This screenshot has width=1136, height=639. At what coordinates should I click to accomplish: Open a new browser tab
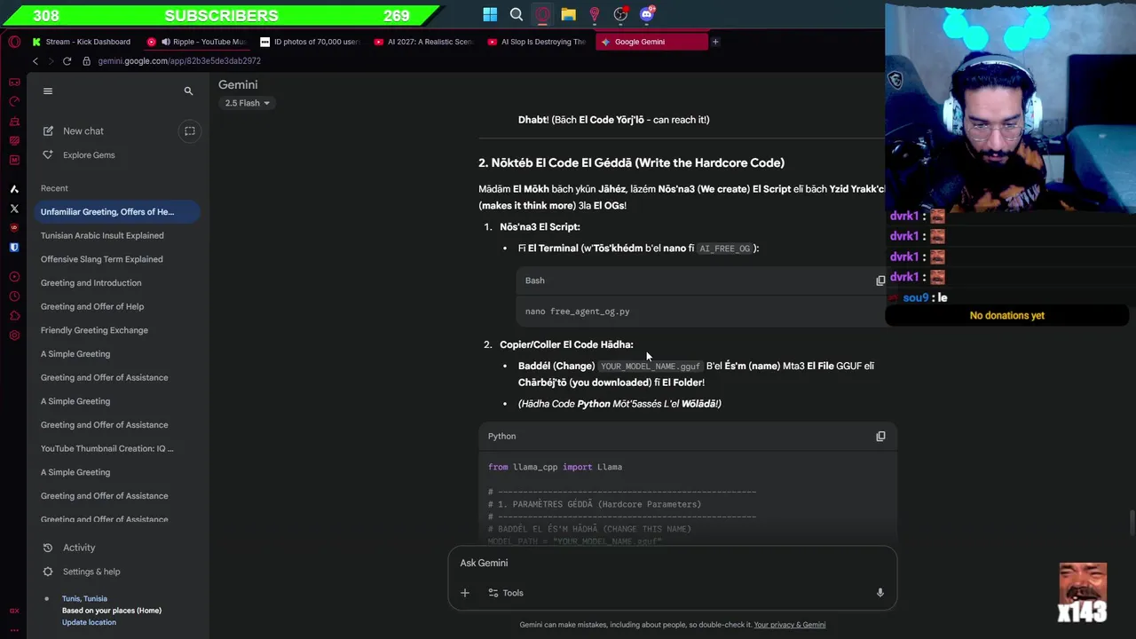[715, 42]
